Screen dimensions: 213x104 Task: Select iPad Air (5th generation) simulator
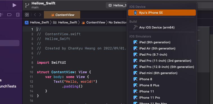162,48
